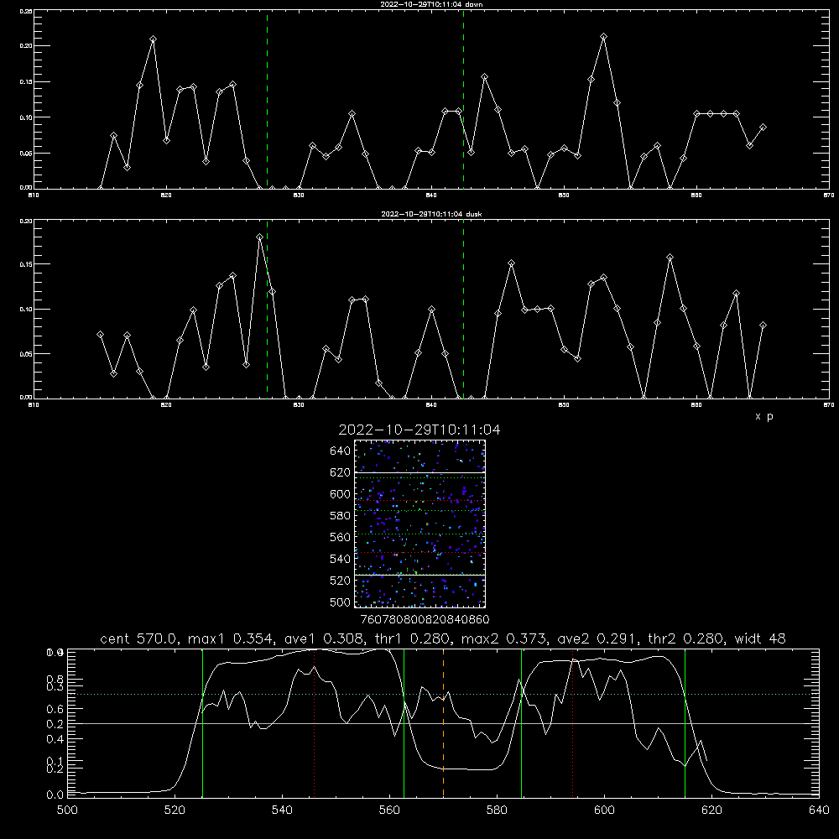Click the 'ave1 0.308' value in the stats line

324,638
